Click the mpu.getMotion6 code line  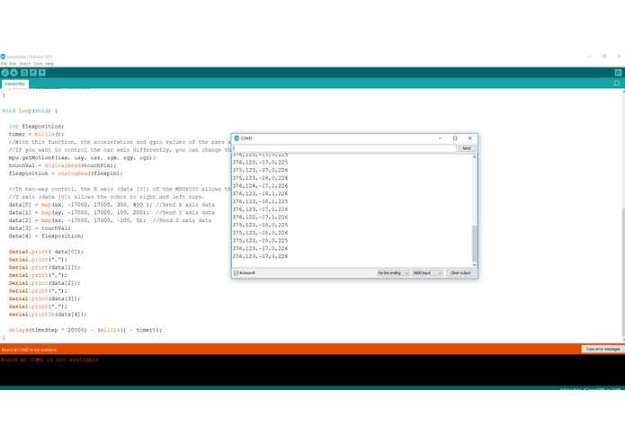click(x=82, y=157)
